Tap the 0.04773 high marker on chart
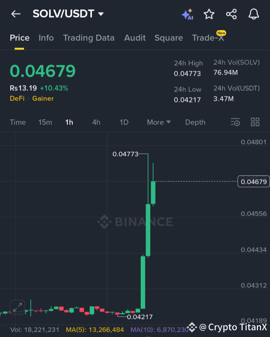Viewport: 270px width, 337px height. pyautogui.click(x=126, y=154)
